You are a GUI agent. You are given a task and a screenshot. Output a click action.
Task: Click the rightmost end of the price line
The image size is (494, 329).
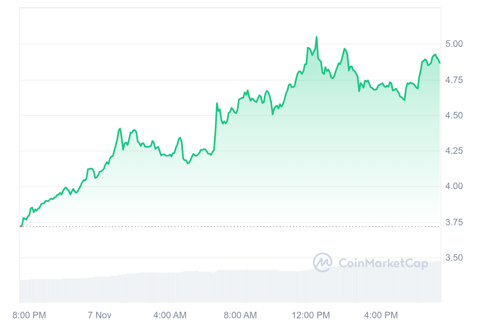(x=440, y=63)
